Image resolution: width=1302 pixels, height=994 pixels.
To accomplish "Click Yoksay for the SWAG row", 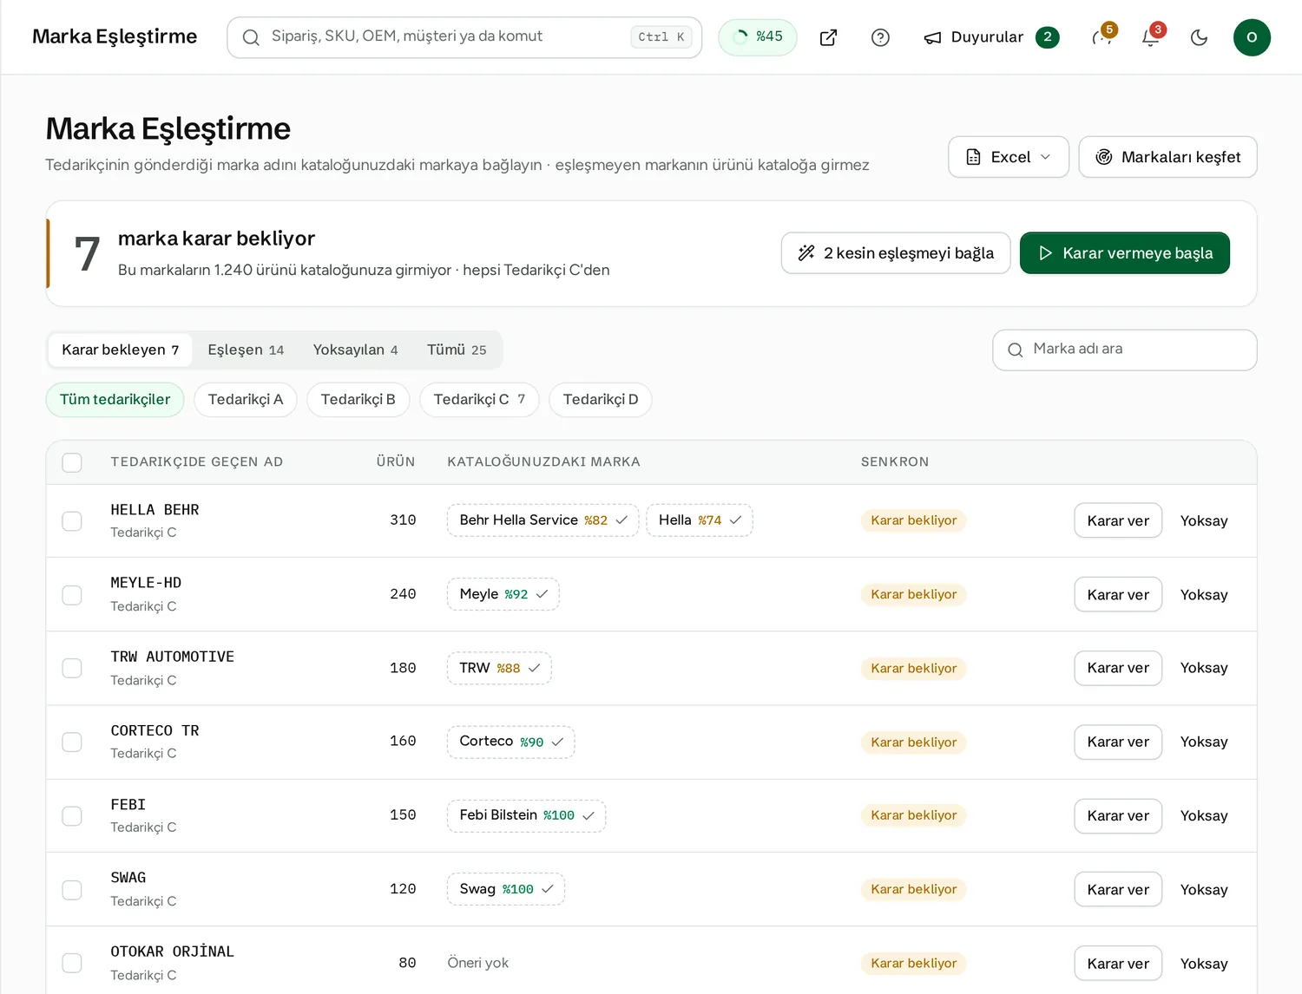I will (1204, 889).
